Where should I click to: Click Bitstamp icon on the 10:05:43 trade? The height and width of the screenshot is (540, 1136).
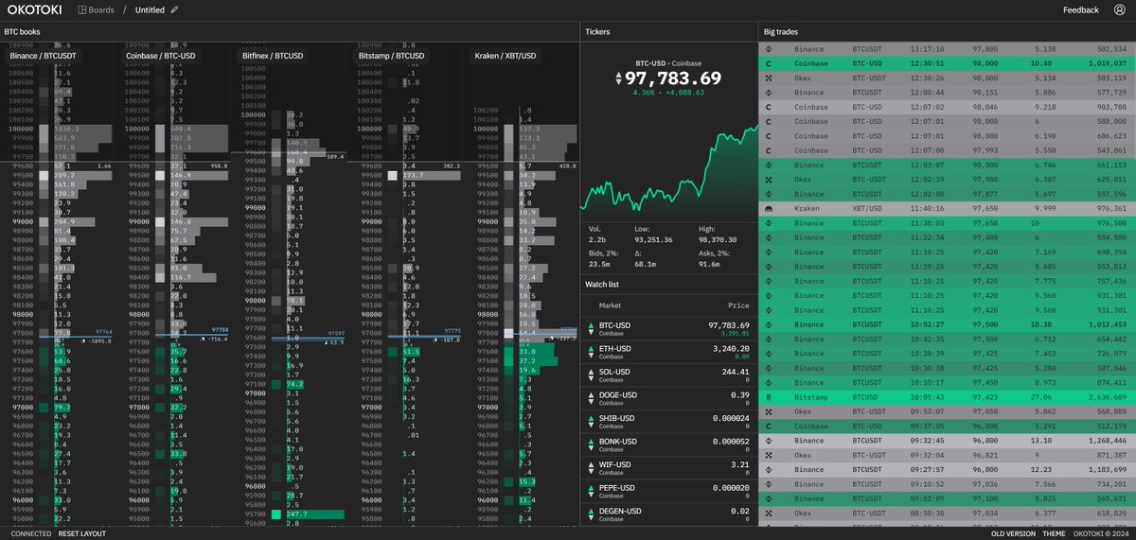click(770, 398)
